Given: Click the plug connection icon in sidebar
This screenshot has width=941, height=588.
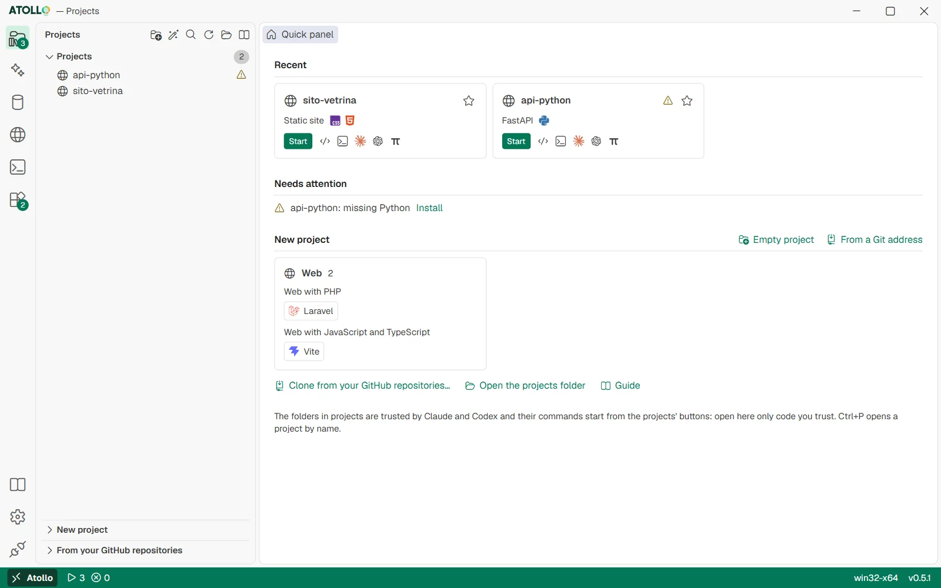Looking at the screenshot, I should click(x=18, y=549).
